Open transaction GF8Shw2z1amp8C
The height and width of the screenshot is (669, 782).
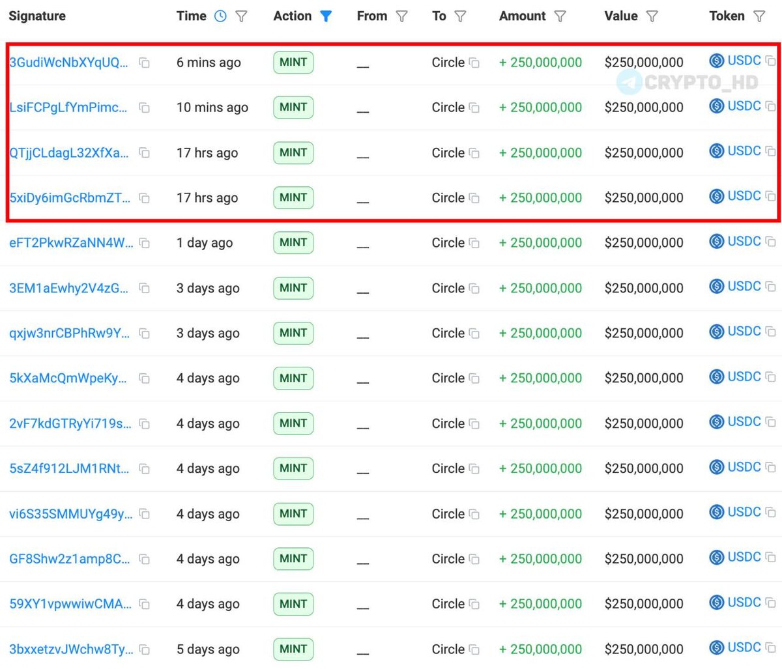click(x=70, y=559)
